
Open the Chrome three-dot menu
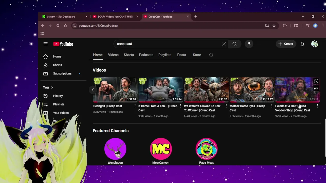click(323, 26)
